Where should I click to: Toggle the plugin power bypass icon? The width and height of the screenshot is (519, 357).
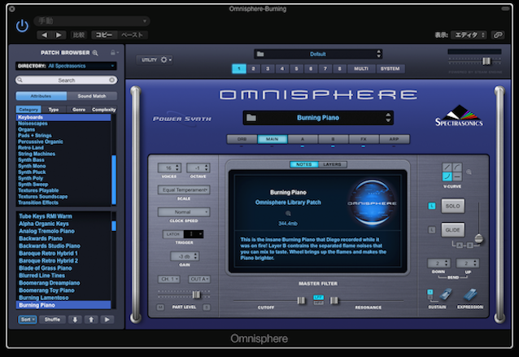click(22, 26)
